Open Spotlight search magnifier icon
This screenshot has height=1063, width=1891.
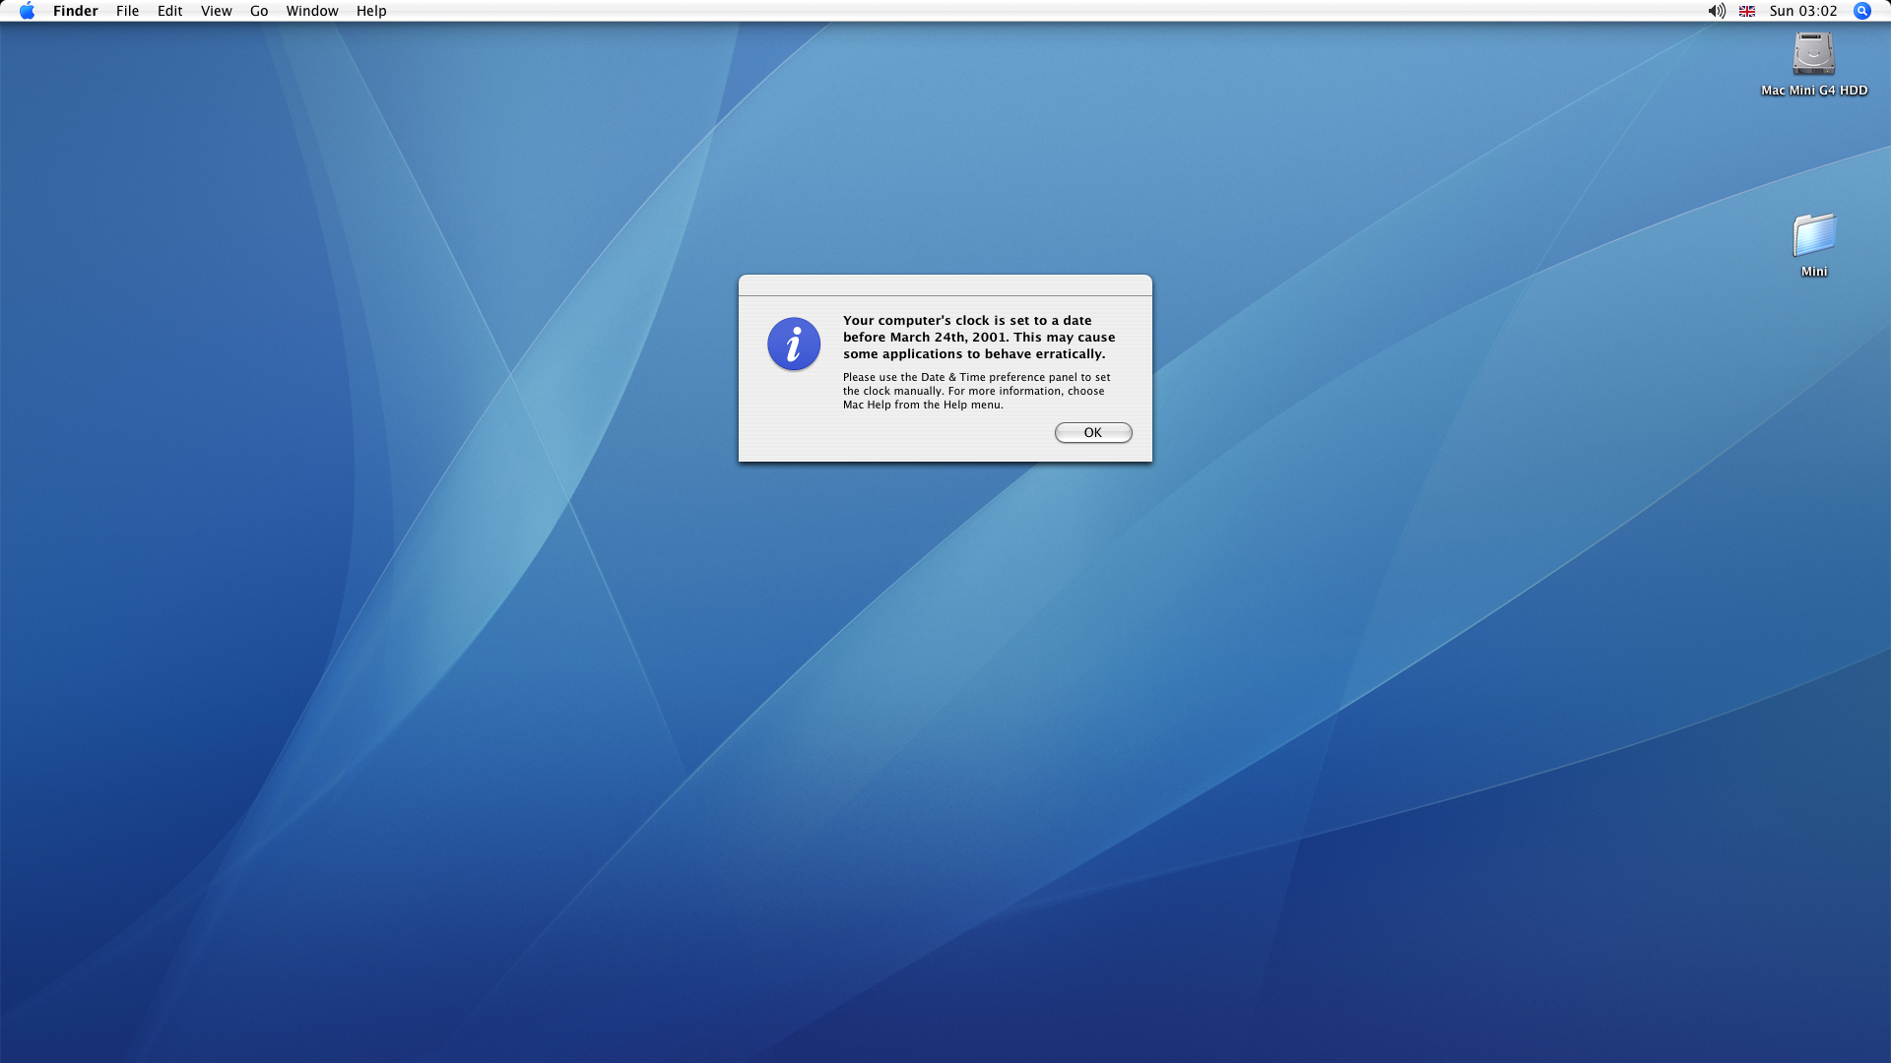pyautogui.click(x=1861, y=11)
